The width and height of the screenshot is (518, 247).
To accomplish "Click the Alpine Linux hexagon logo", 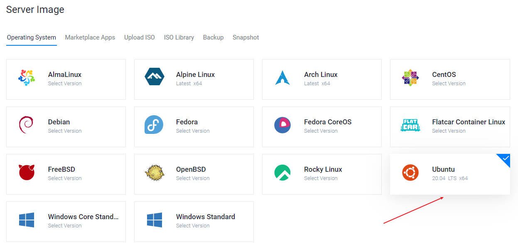I will tap(155, 77).
